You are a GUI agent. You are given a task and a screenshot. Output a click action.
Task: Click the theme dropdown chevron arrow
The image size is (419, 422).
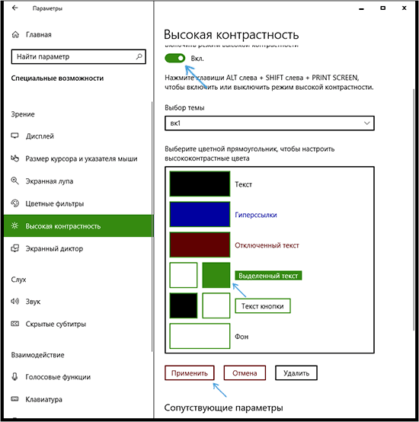click(366, 123)
